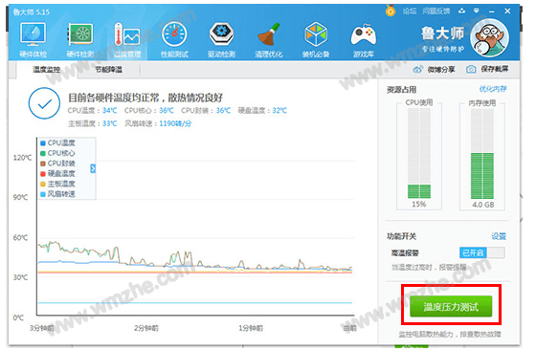536x350 pixels.
Task: Open the 问题反馈 feedback link
Action: click(435, 11)
